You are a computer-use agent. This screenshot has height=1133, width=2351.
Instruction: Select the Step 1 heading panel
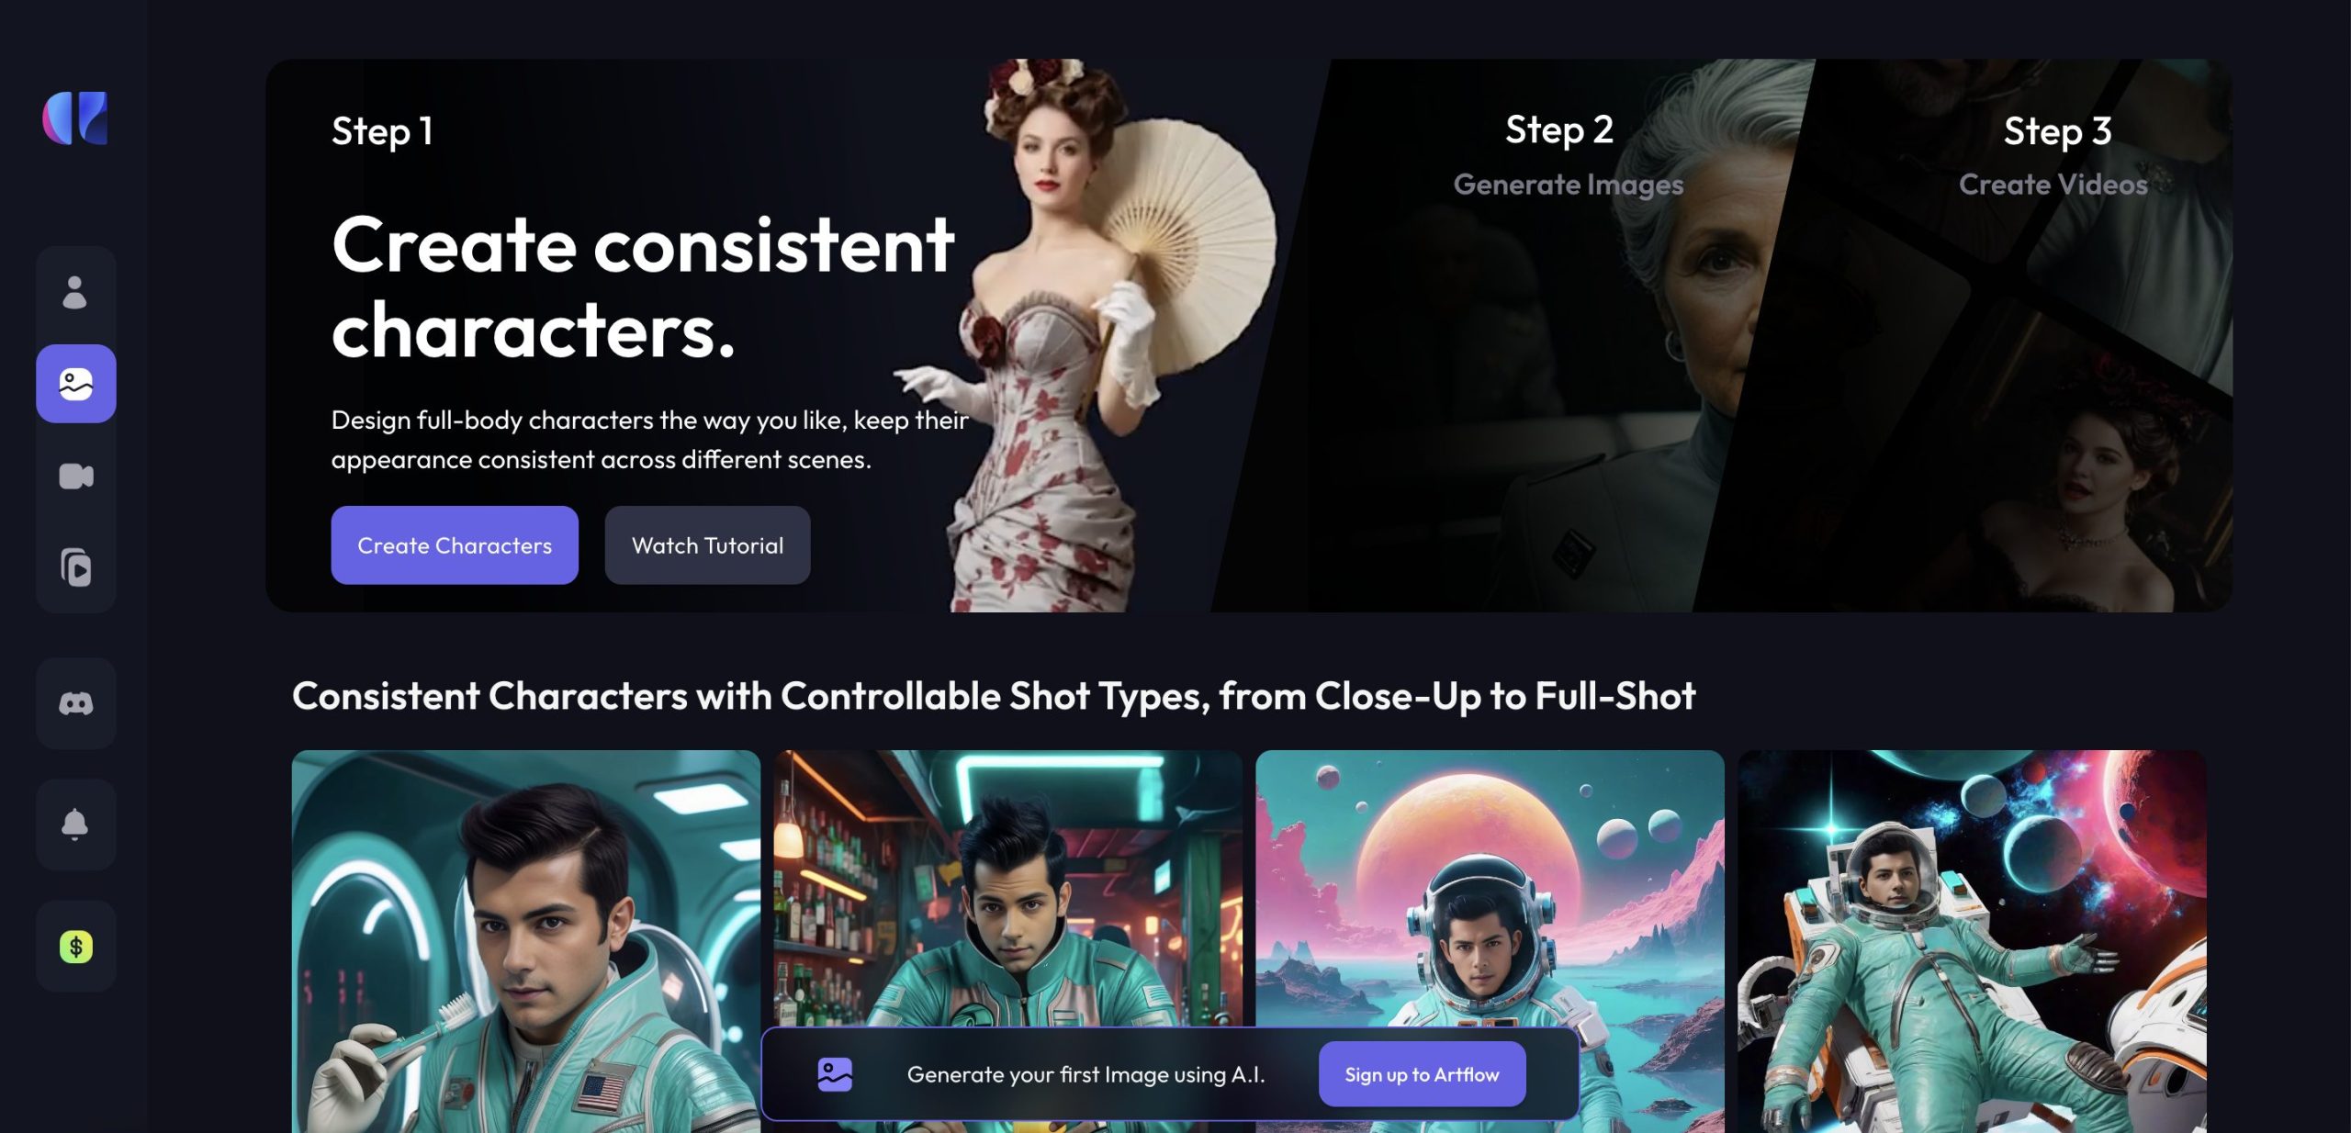(x=382, y=131)
